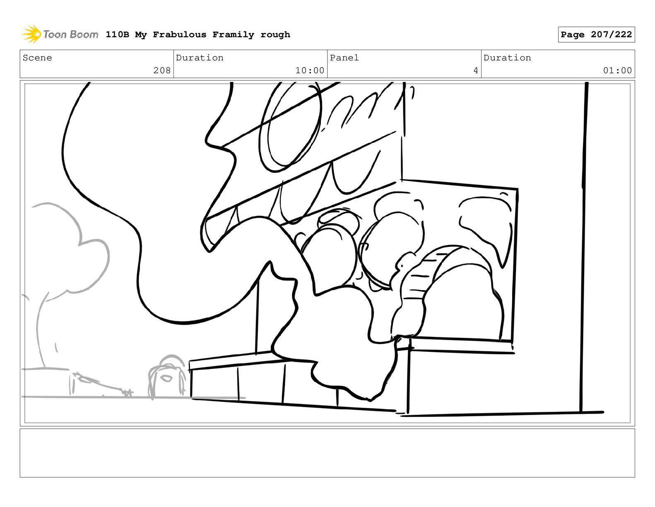Click the 'Panel' header label
Viewport: 655px width, 507px height.
coord(344,58)
